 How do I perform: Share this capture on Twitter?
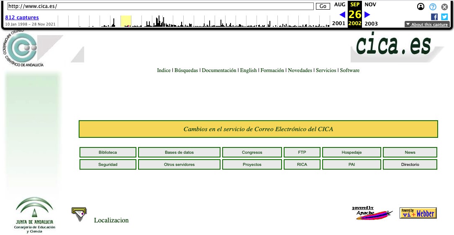click(x=444, y=17)
